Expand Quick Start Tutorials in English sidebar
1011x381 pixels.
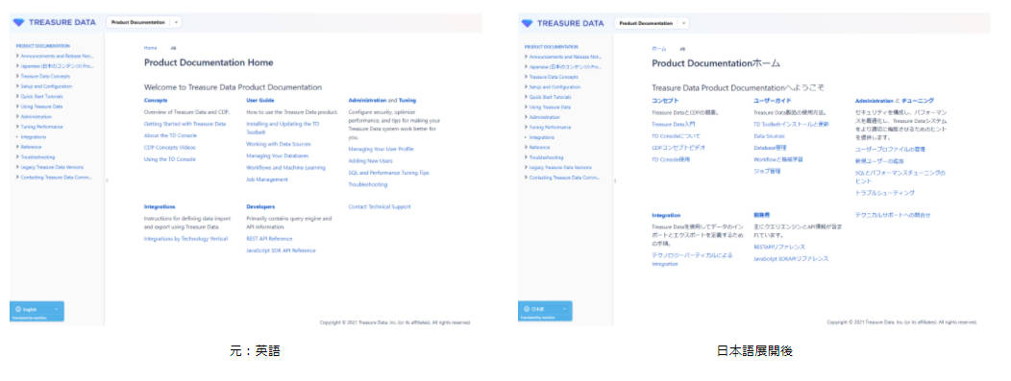39,96
